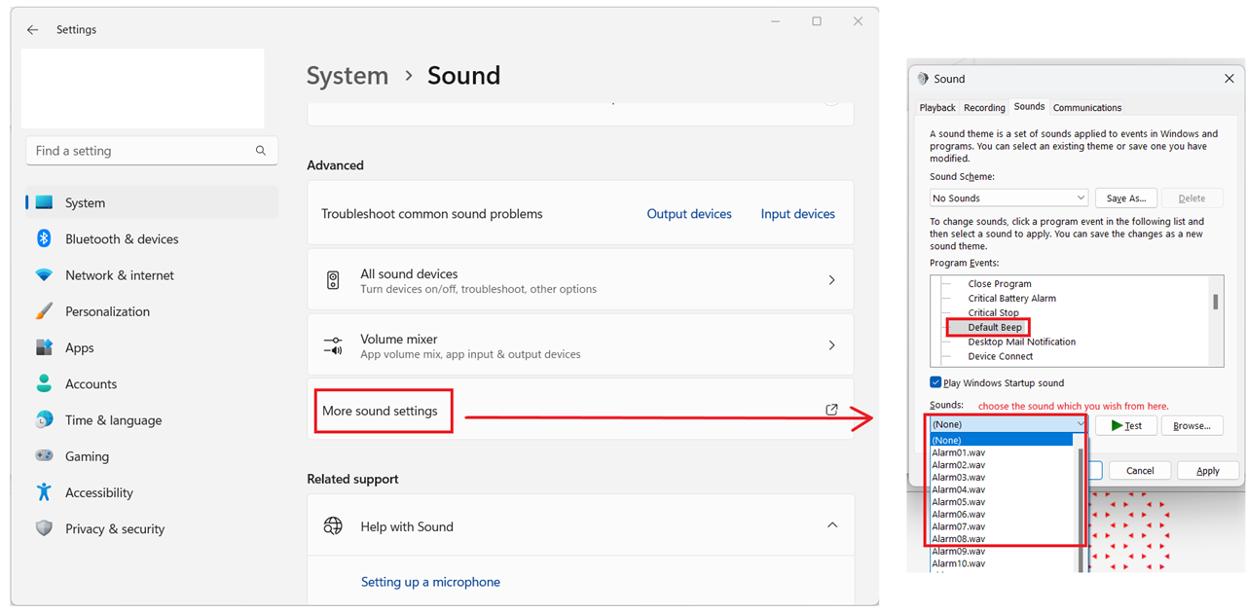Click the Time & language globe icon
Image resolution: width=1246 pixels, height=613 pixels.
pyautogui.click(x=44, y=419)
